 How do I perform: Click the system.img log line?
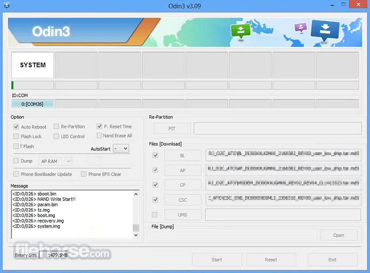(x=36, y=226)
